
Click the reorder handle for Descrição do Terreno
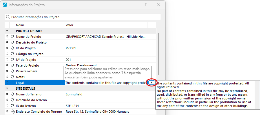(x=7, y=100)
